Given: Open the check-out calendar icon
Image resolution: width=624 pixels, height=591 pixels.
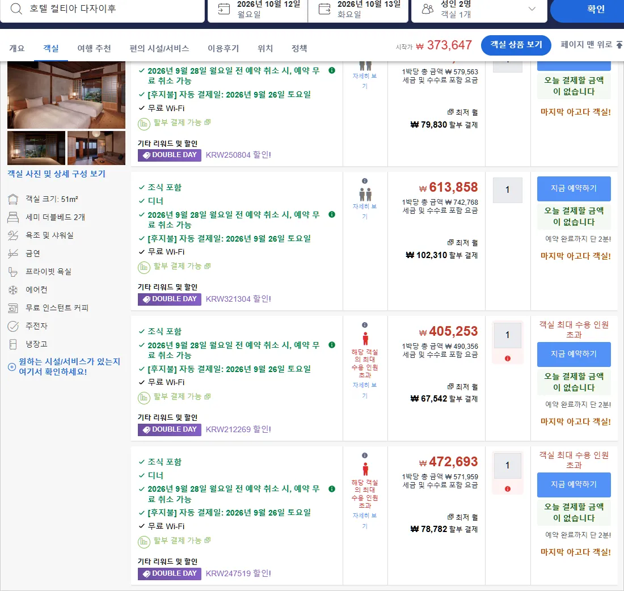Looking at the screenshot, I should 324,9.
